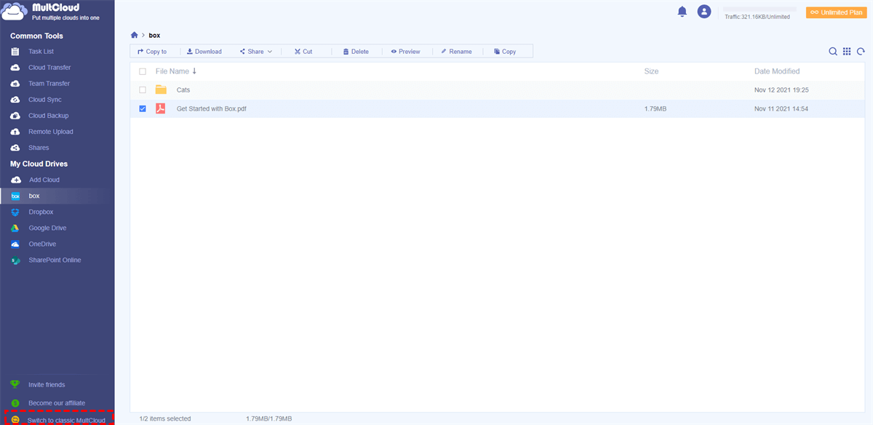
Task: Open the Cats folder name
Action: tap(183, 90)
